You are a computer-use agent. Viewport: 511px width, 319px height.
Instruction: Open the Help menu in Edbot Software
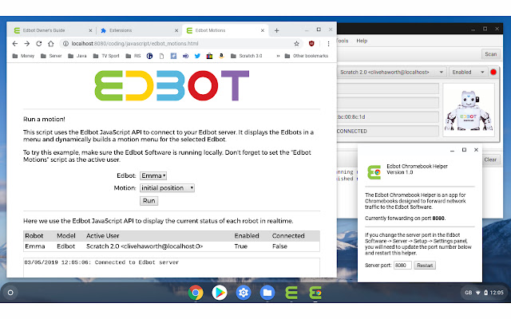362,41
